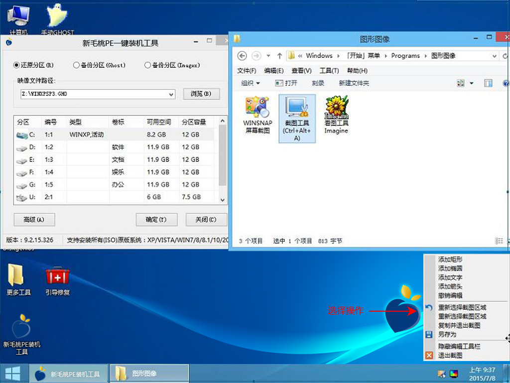
Task: Click USB drive U: icon in partition list
Action: pyautogui.click(x=22, y=197)
